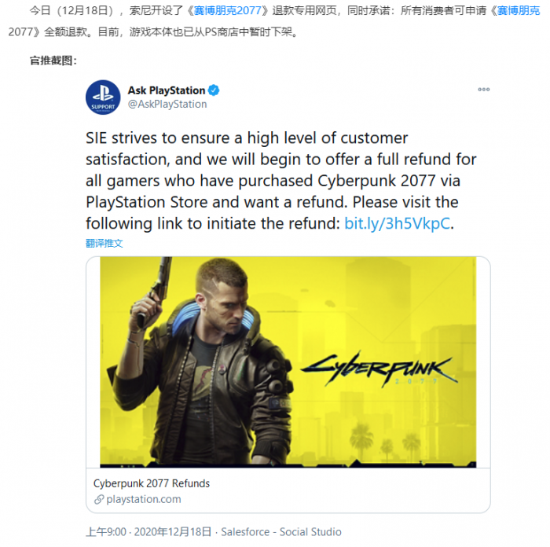The height and width of the screenshot is (547, 550).
Task: Open the first 赛博朋克2077 article link
Action: coord(227,10)
